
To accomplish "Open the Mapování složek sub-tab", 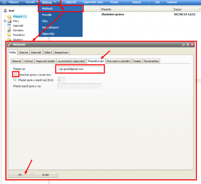I will [45, 61].
